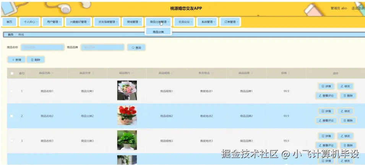
Task: Select the 商品分类3 cell
Action: tap(87, 141)
